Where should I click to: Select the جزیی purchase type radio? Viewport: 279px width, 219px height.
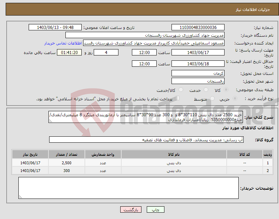[235, 99]
